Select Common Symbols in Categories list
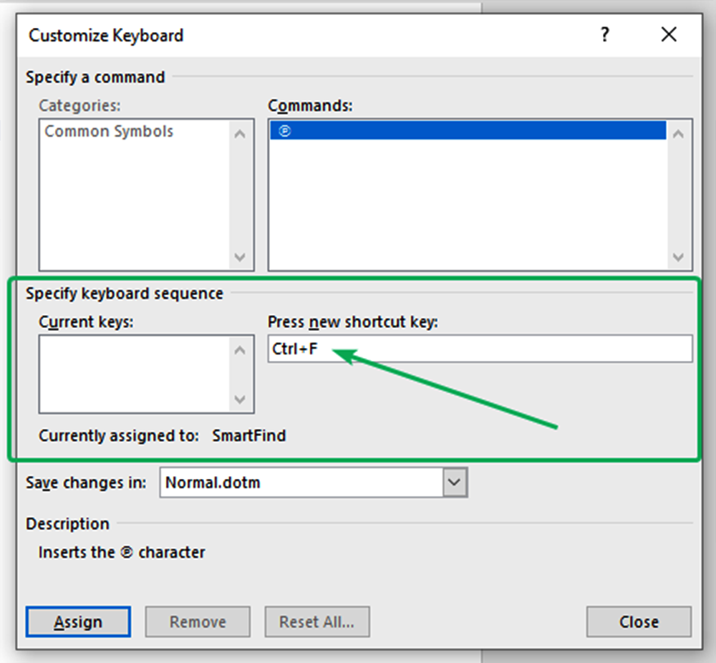 [107, 131]
